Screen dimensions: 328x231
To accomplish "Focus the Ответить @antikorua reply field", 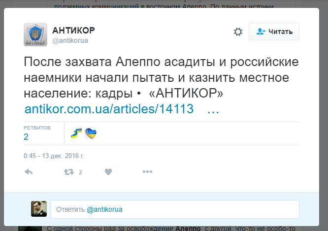I will click(x=175, y=209).
